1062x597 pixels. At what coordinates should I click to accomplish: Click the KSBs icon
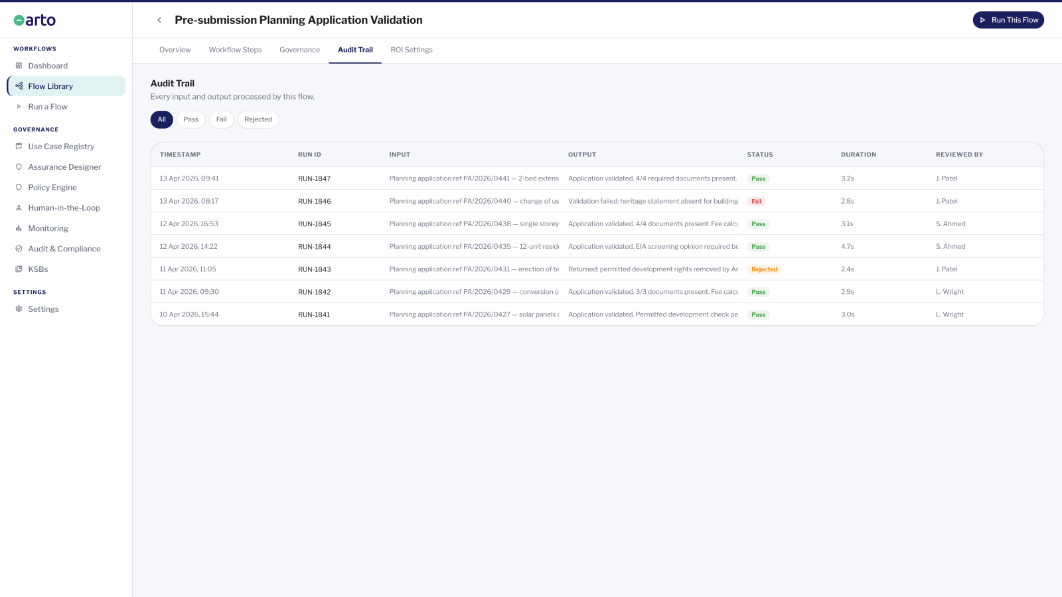[x=19, y=269]
